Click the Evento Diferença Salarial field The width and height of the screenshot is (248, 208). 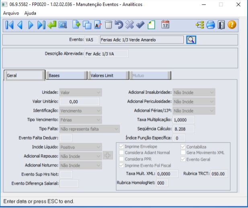click(x=69, y=184)
